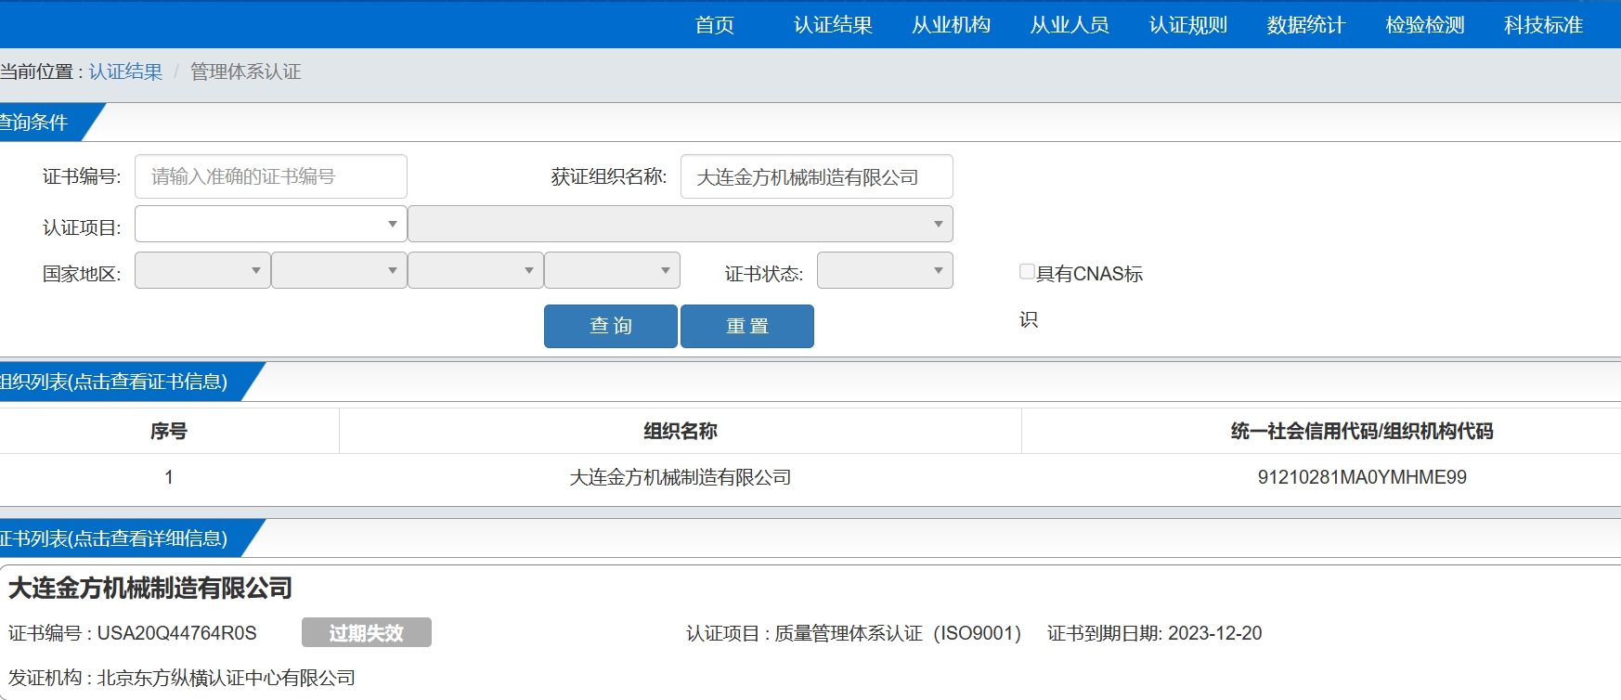Open the first 国家地区 dropdown

(x=202, y=270)
